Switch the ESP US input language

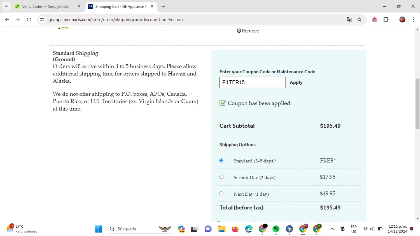[x=354, y=229]
